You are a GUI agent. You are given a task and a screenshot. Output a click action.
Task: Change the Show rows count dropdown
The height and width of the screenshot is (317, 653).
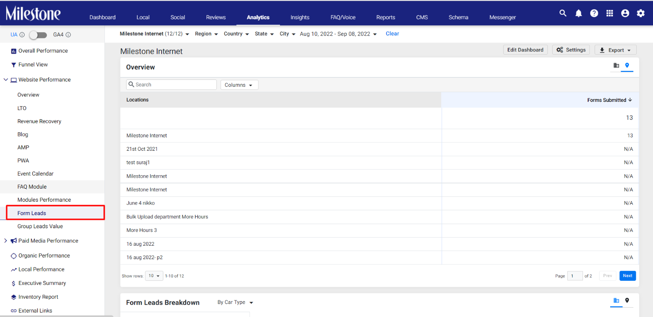click(154, 276)
